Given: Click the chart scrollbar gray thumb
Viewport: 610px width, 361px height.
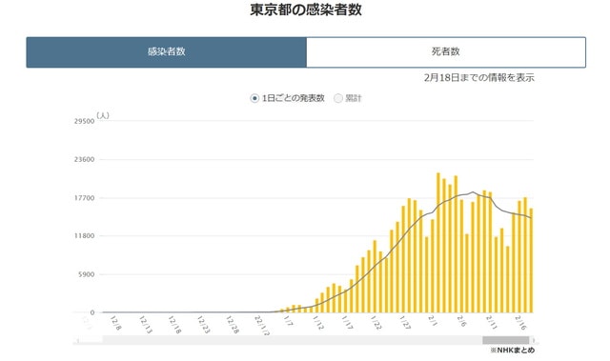Looking at the screenshot, I should pos(506,340).
